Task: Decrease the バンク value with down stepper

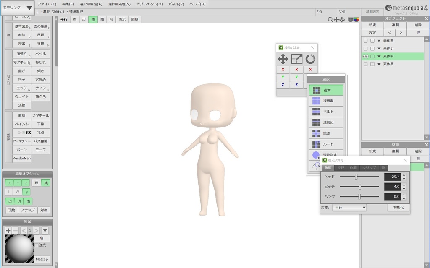Action: pos(404,198)
